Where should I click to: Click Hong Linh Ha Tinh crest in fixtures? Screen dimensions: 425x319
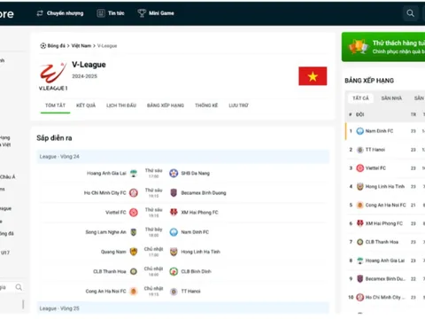[x=174, y=252]
